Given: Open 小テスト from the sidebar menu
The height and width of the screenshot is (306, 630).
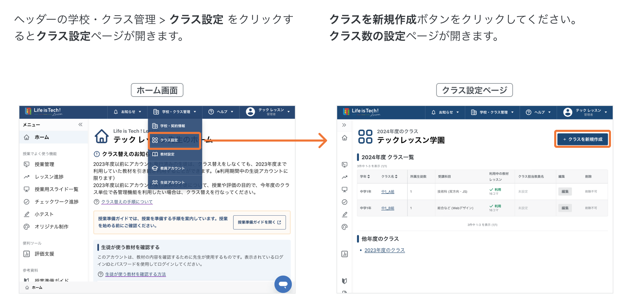Looking at the screenshot, I should (x=44, y=214).
